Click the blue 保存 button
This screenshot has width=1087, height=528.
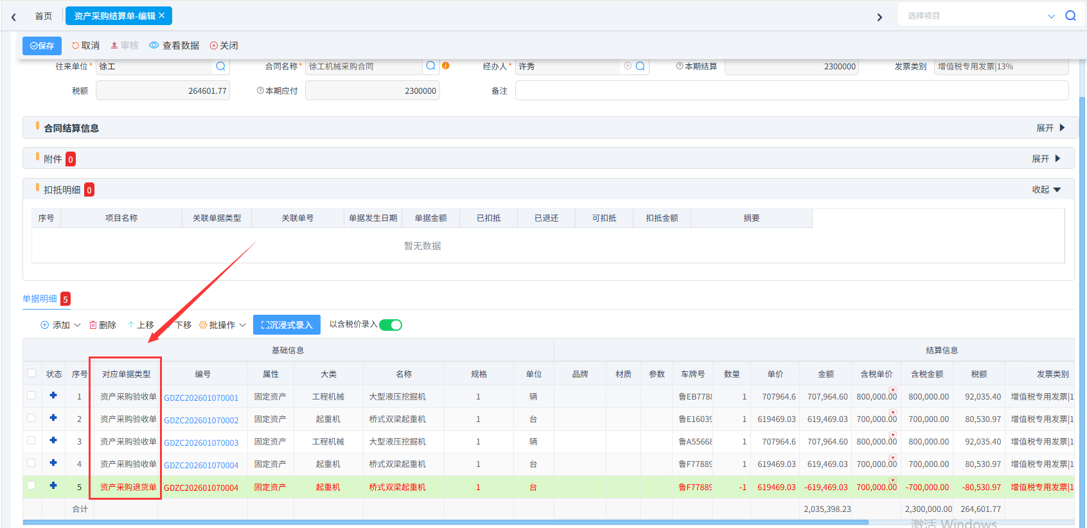(42, 46)
